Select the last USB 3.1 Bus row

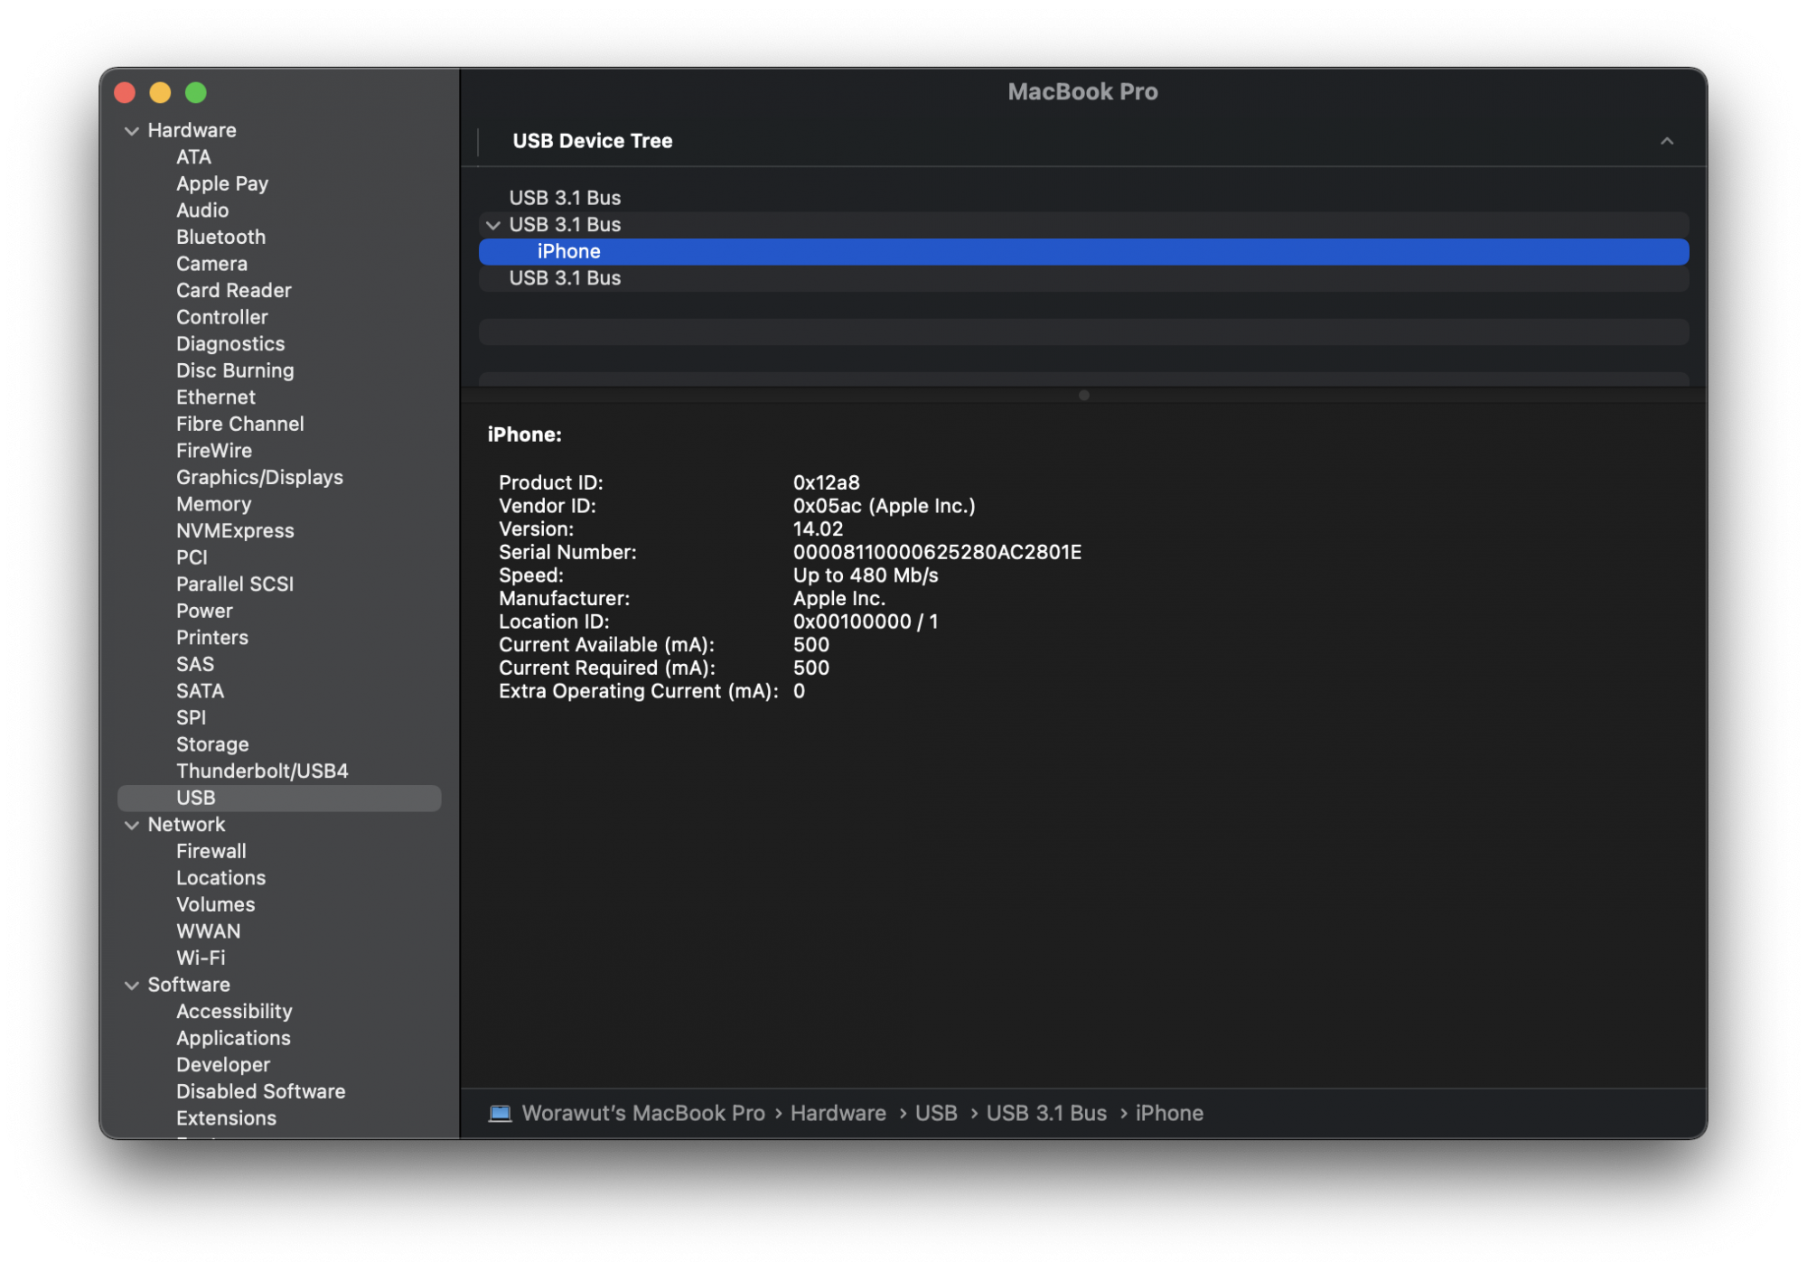[x=1083, y=278]
